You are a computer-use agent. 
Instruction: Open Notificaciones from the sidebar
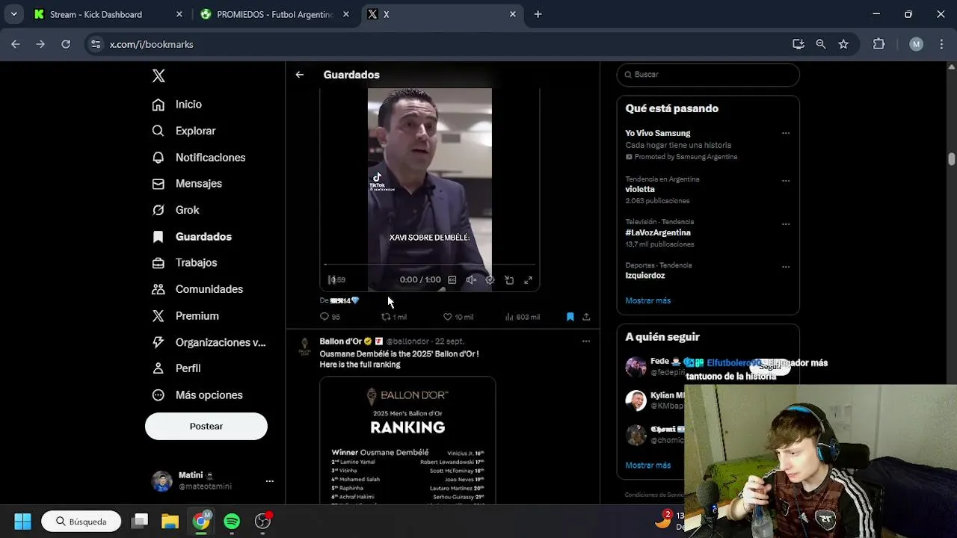[199, 158]
